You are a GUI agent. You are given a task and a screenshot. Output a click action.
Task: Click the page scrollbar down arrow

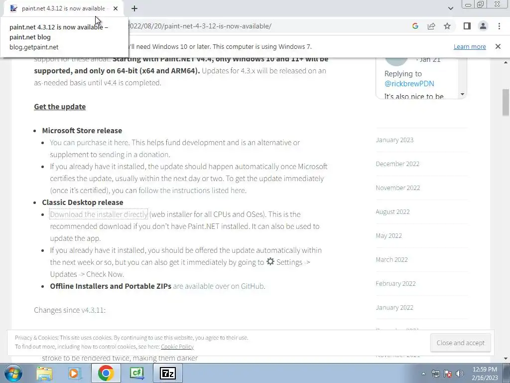coord(506,359)
